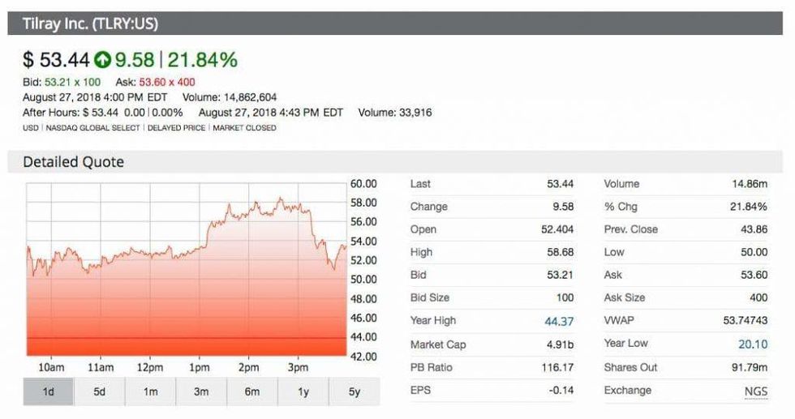The height and width of the screenshot is (419, 795).
Task: Choose the 3m chart timeframe
Action: click(201, 391)
